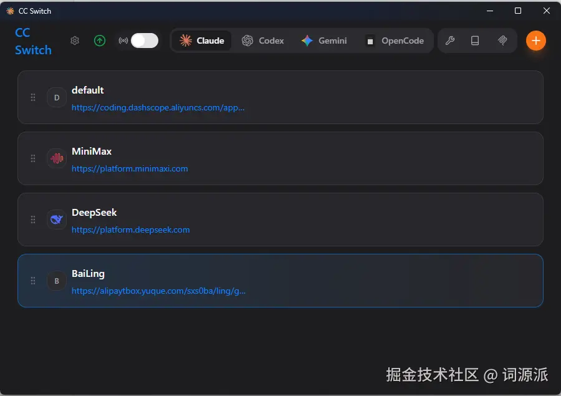
Task: Toggle the proxy switch on
Action: pyautogui.click(x=145, y=41)
